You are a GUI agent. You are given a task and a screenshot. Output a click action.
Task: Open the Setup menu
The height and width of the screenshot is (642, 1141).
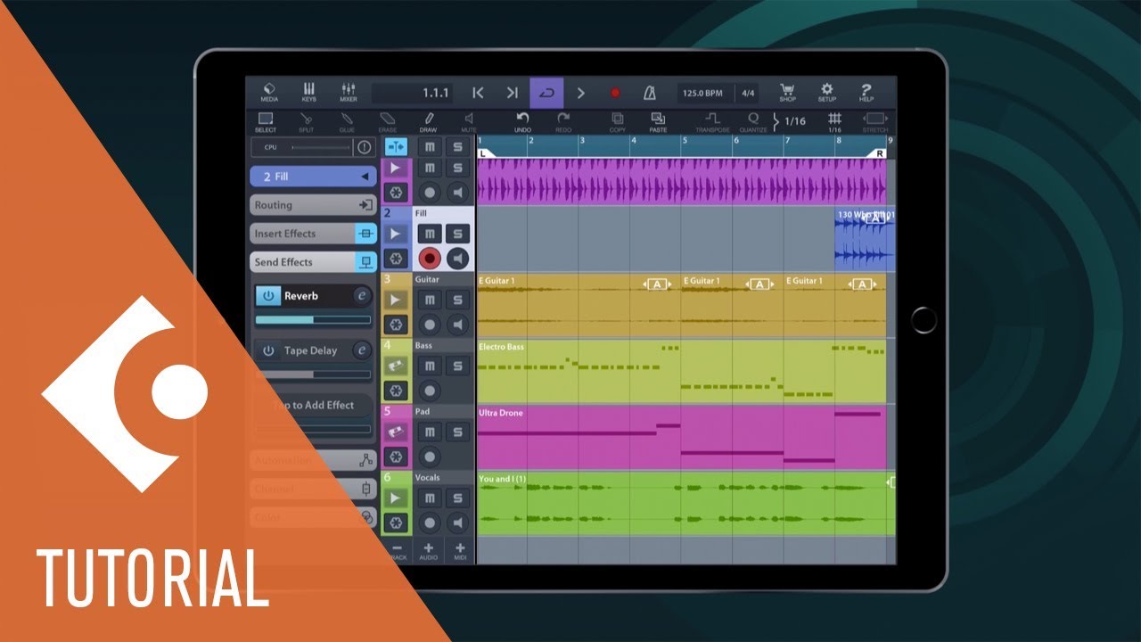(x=826, y=93)
